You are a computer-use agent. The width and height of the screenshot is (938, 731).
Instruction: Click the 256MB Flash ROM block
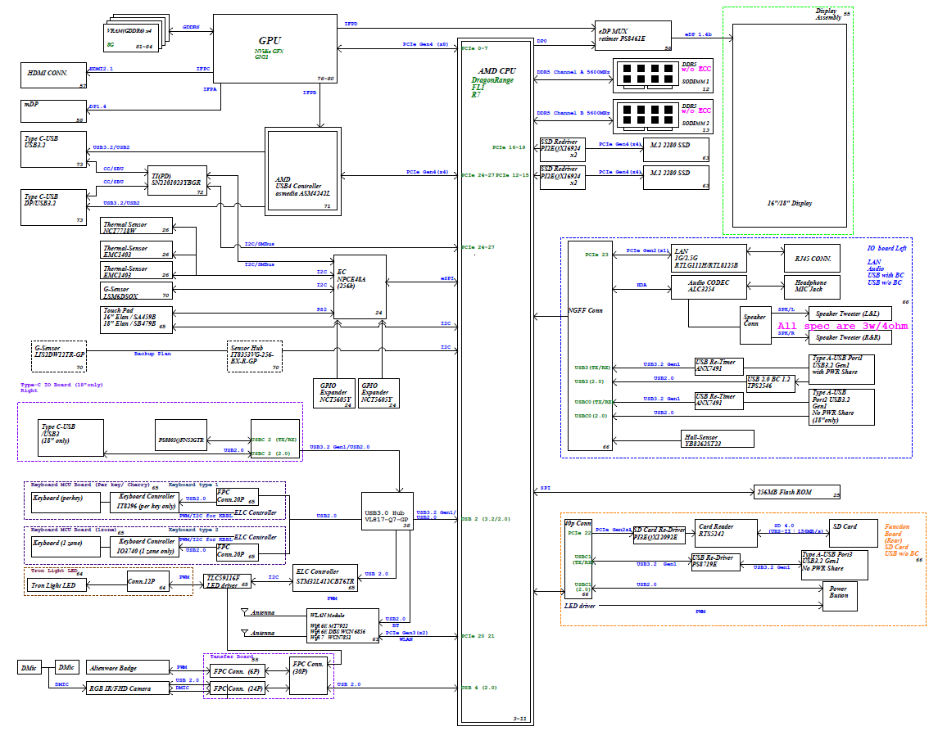click(797, 492)
